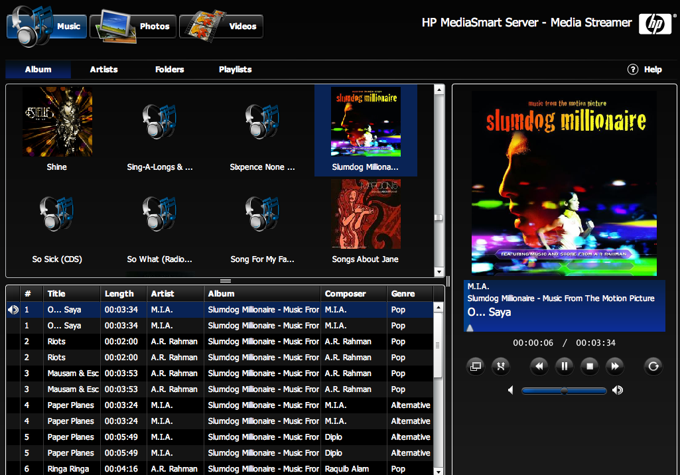Sort tracks by Genre column
Image resolution: width=680 pixels, height=475 pixels.
pos(410,294)
